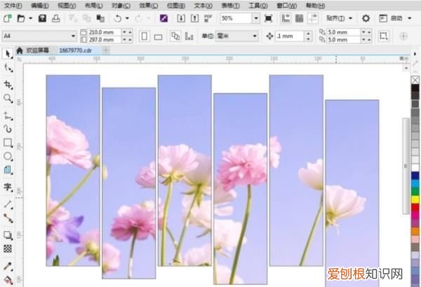Select the Pick tool arrow
Screen dimensions: 421x287
point(8,54)
